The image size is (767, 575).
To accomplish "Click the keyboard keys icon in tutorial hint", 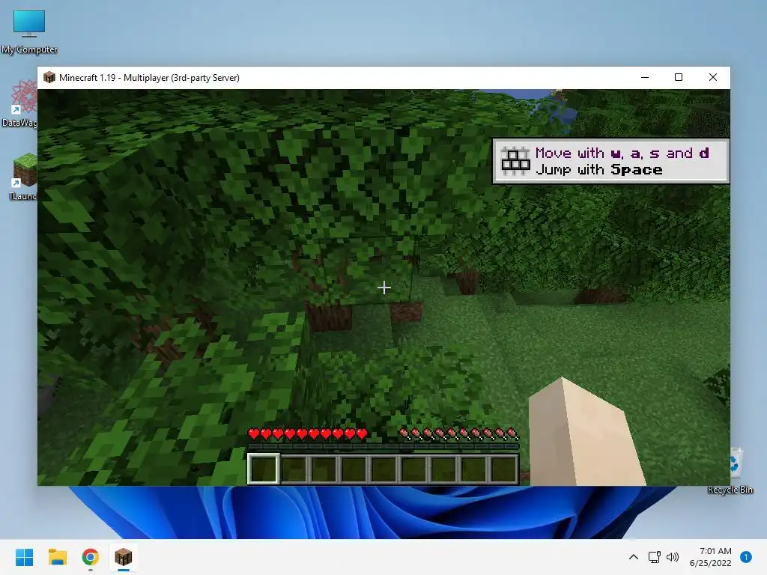I will (515, 161).
